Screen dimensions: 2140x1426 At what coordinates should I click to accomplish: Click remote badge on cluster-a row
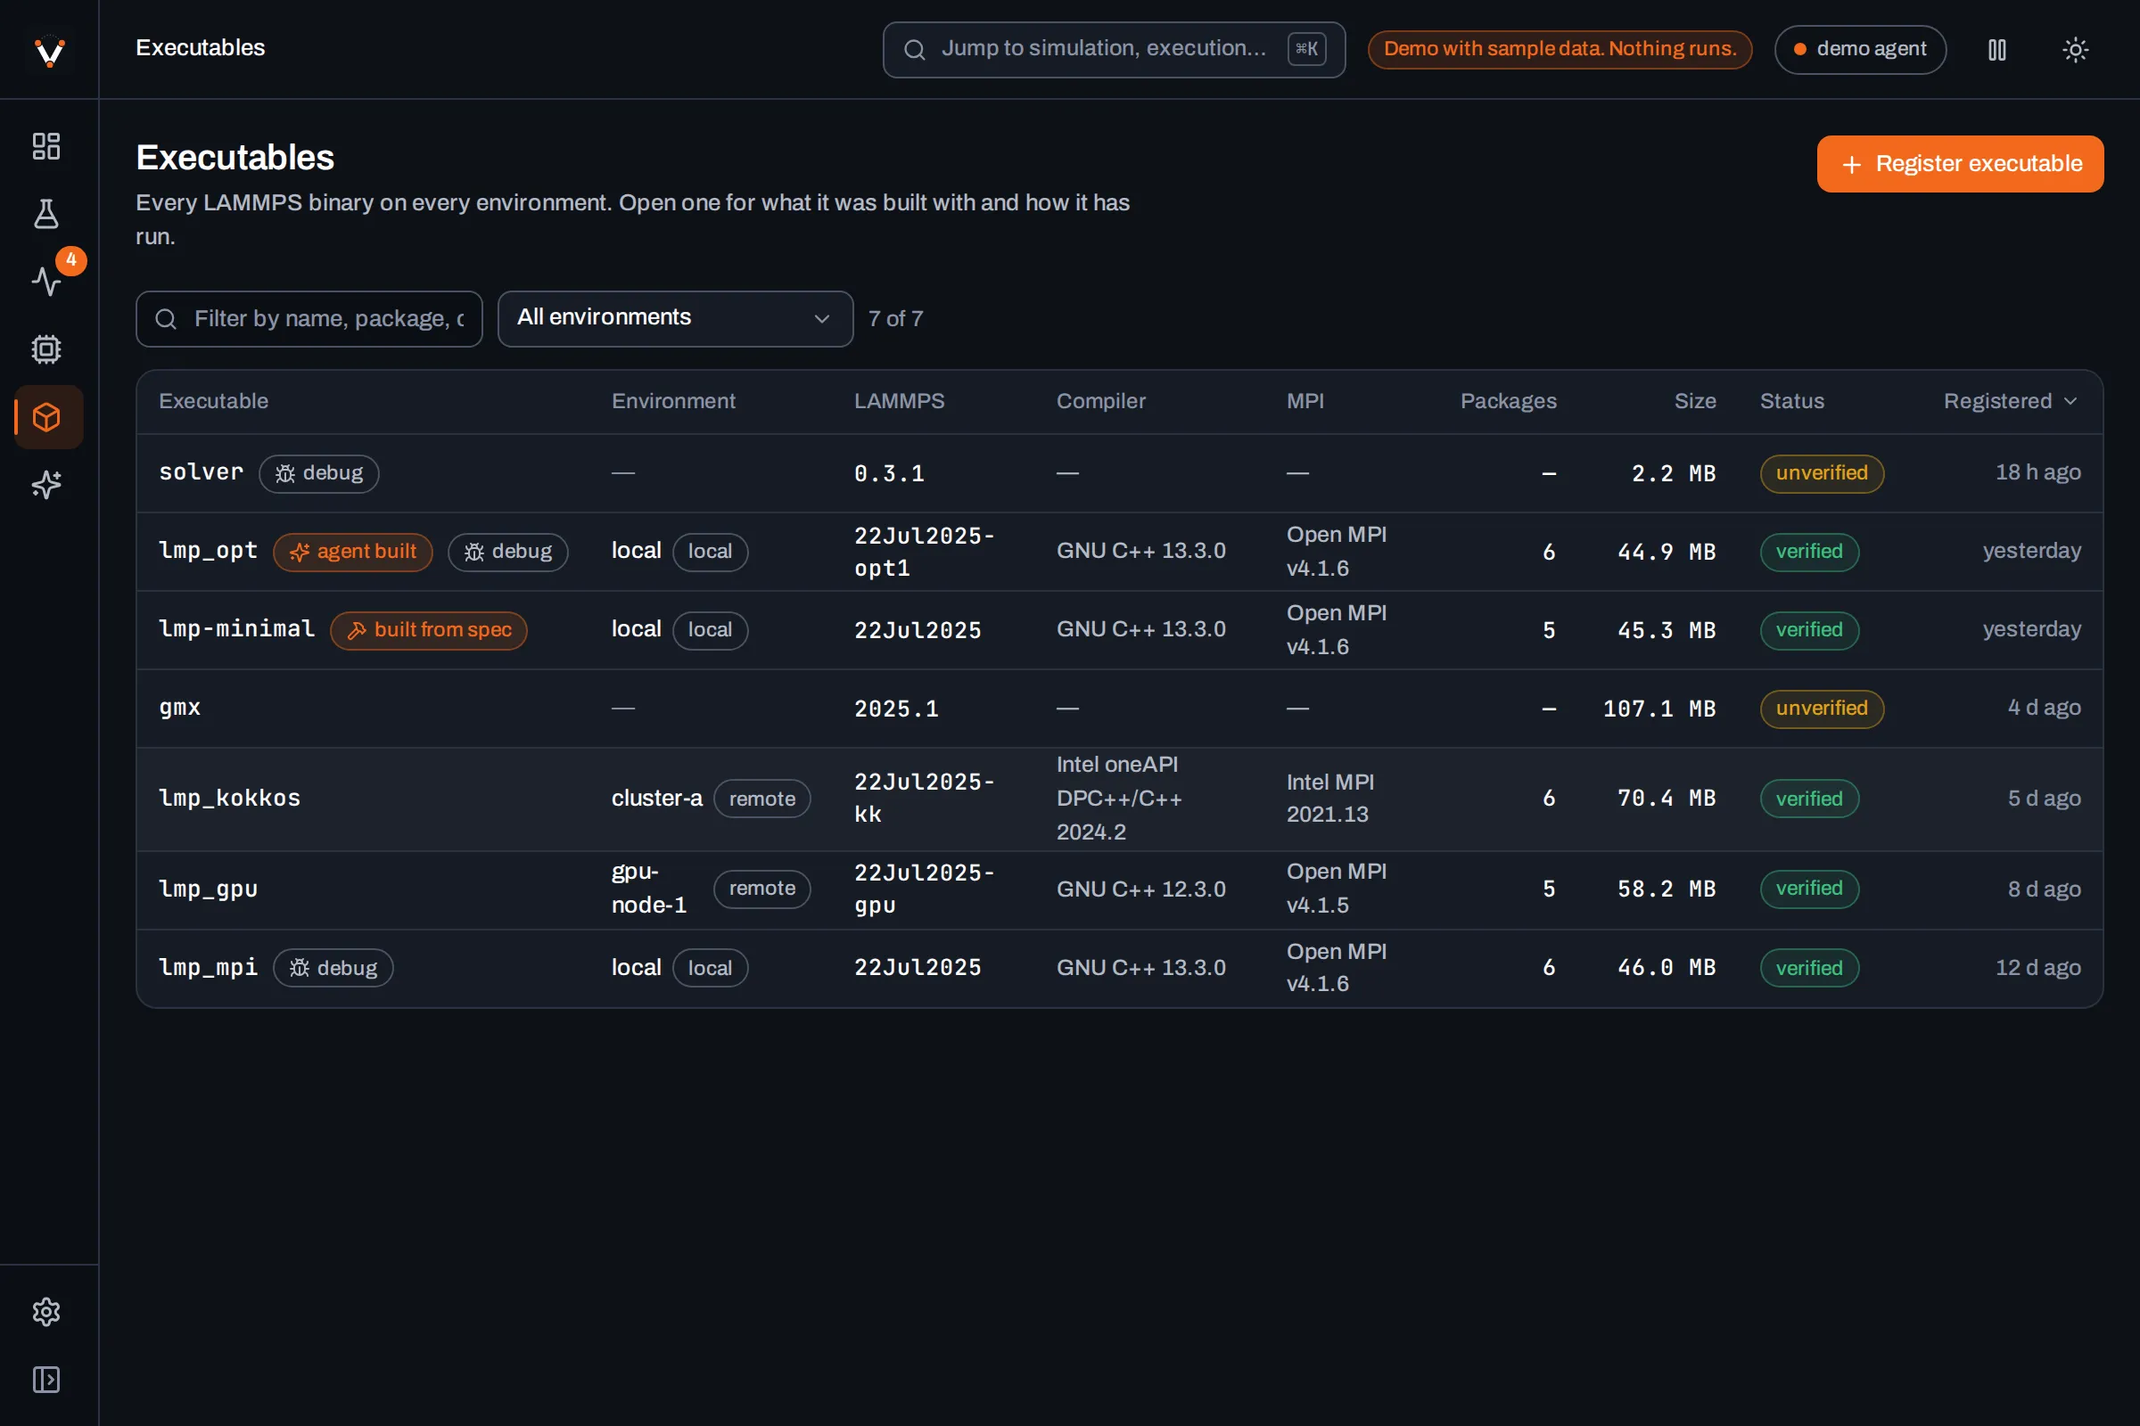[x=761, y=798]
